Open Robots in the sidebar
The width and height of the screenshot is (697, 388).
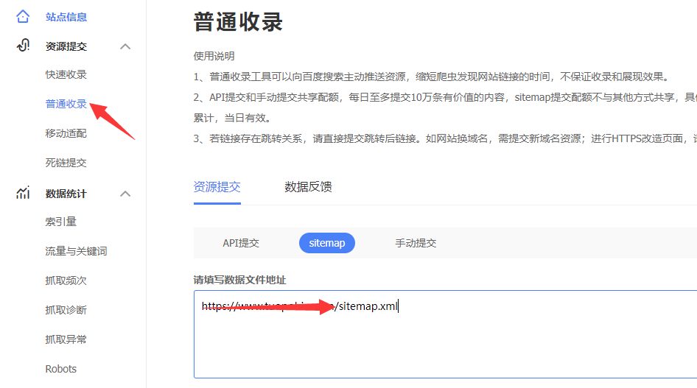61,369
